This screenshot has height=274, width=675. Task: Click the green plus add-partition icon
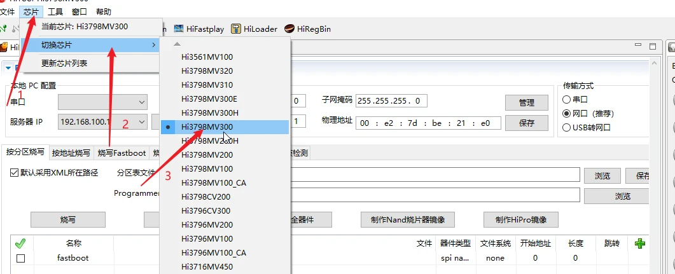[640, 244]
